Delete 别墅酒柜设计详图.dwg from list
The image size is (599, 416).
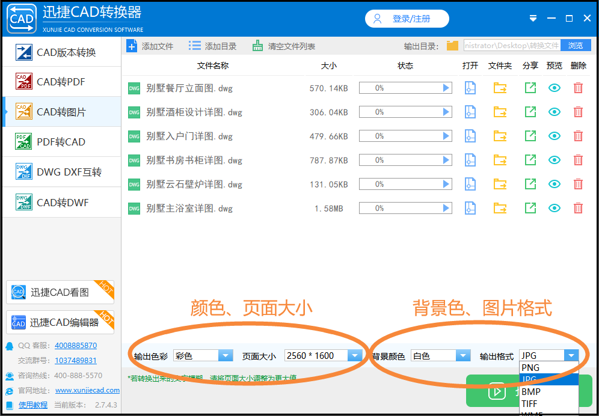578,112
